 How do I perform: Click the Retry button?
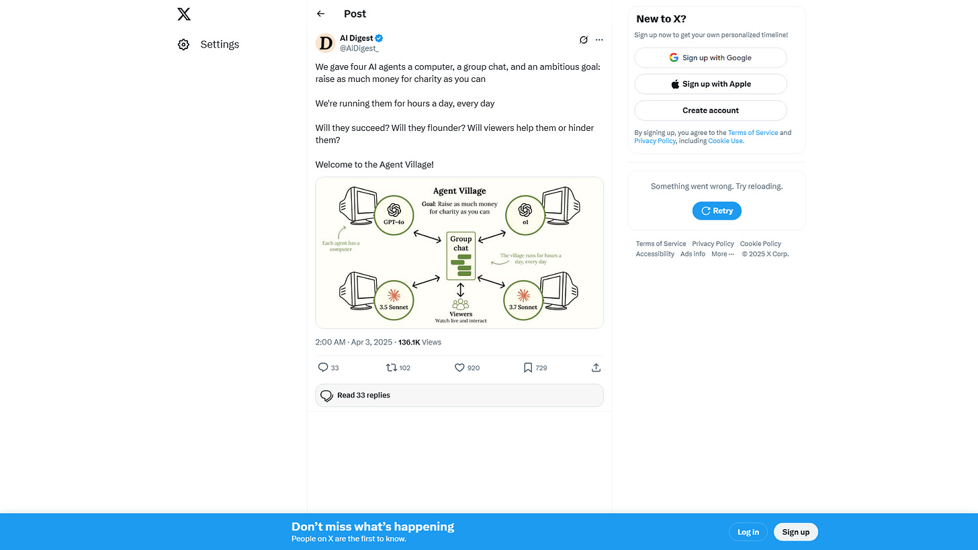pos(717,211)
